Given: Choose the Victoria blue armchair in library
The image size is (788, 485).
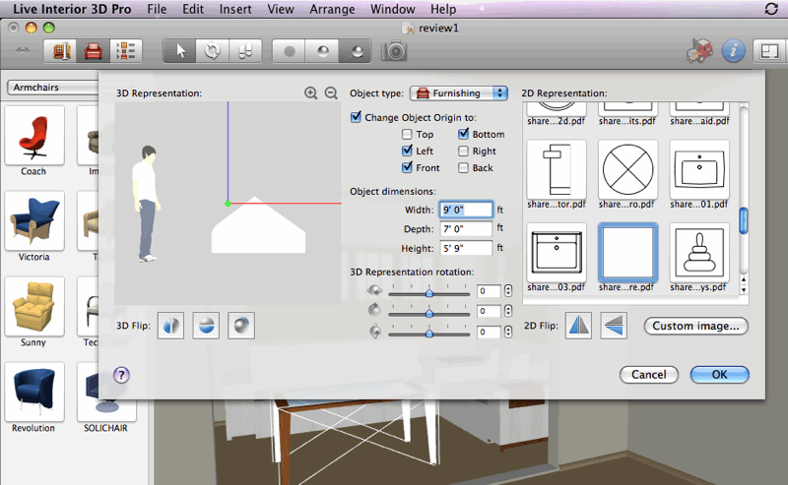Looking at the screenshot, I should [34, 221].
